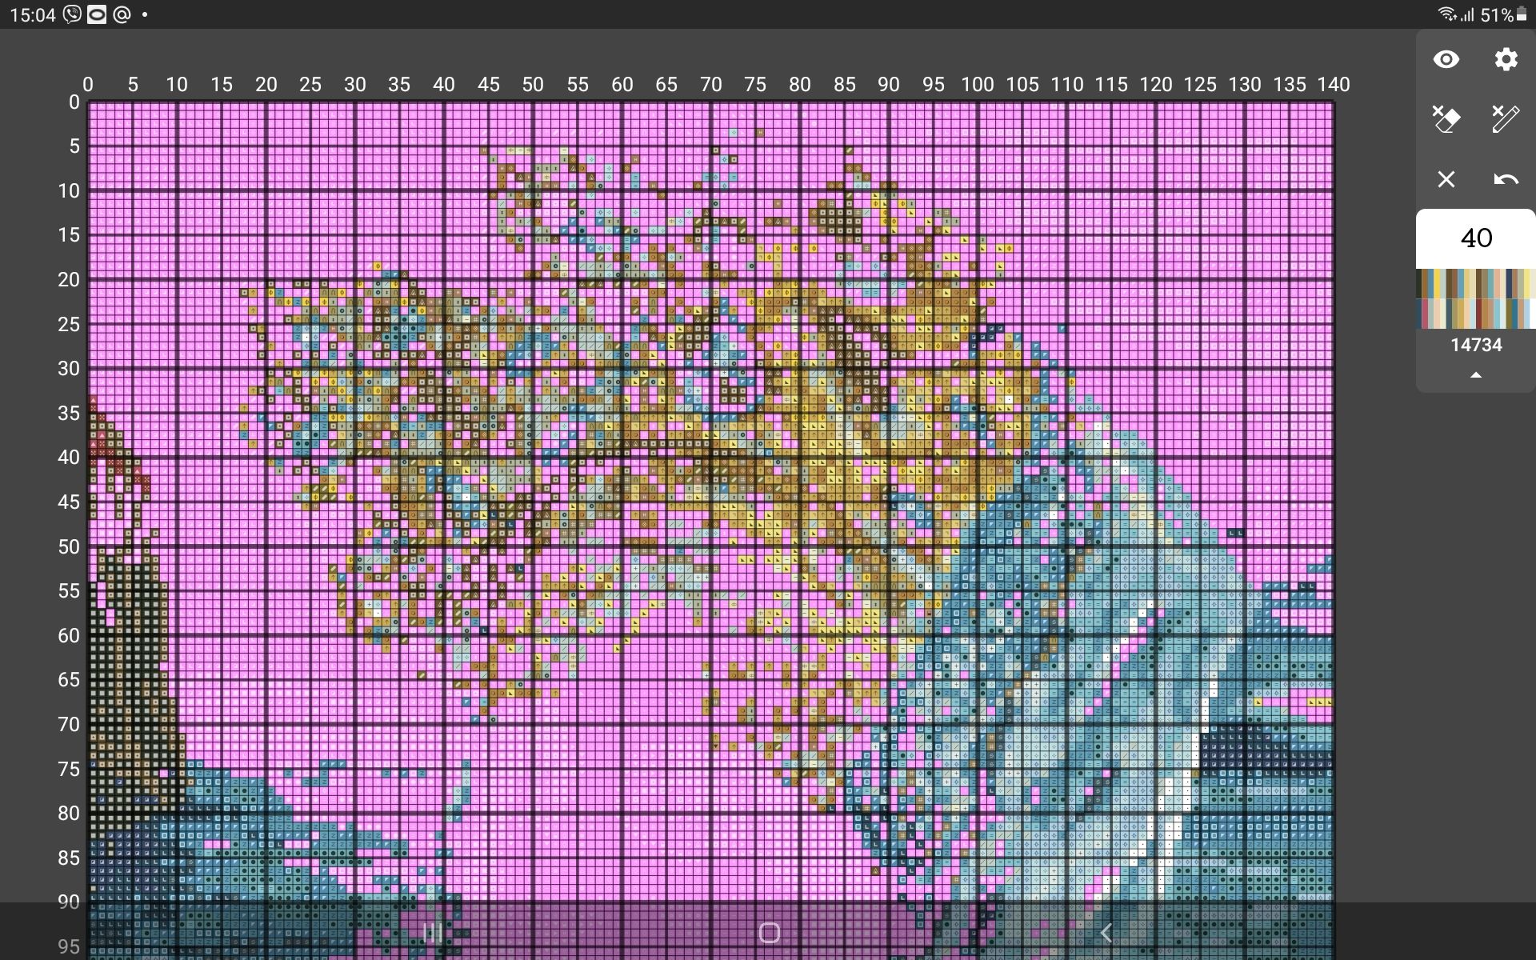Open Android recent apps button
The width and height of the screenshot is (1536, 960).
coord(432,933)
